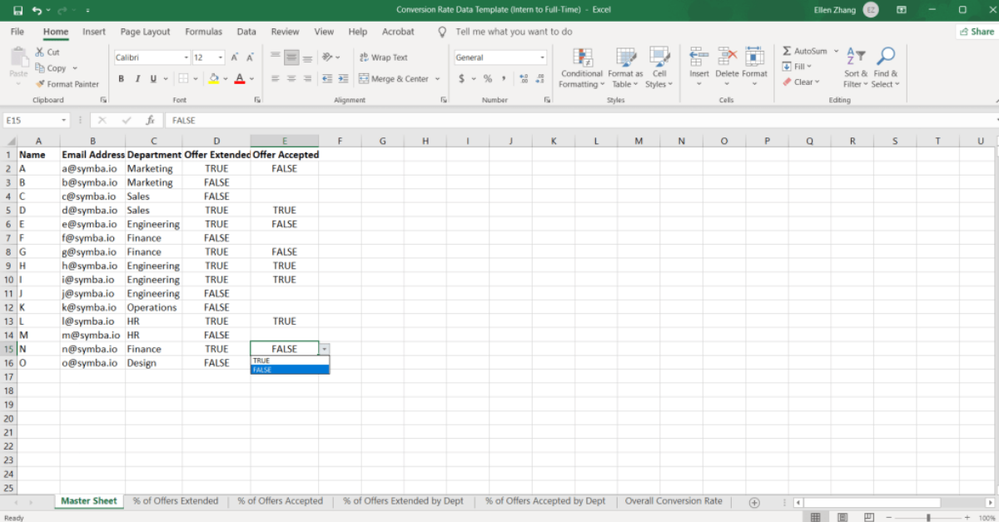Click the orientation text angle icon
The image size is (999, 522).
(327, 57)
